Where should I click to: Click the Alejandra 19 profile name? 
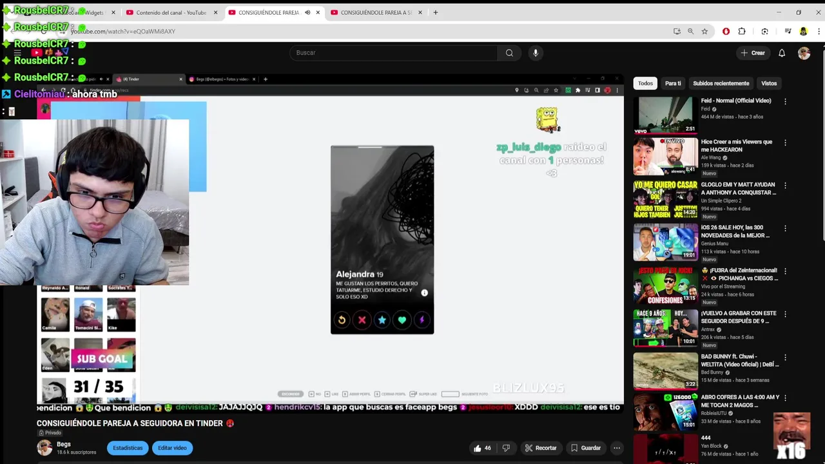pos(359,275)
